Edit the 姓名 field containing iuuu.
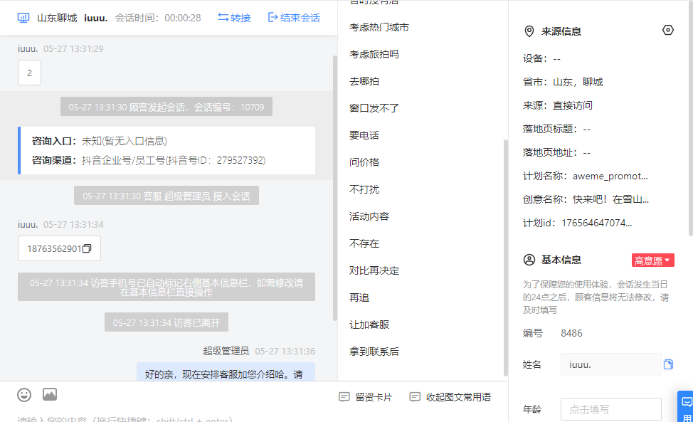This screenshot has width=693, height=422. [610, 364]
